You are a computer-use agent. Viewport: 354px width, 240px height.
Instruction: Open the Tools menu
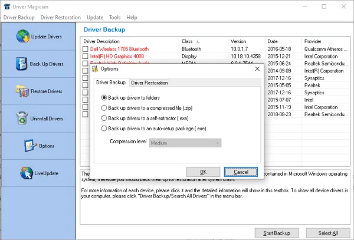pyautogui.click(x=114, y=17)
